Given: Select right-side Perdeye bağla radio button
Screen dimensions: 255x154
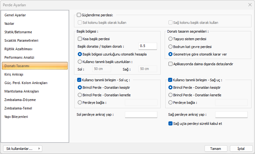Looking at the screenshot, I should pos(170,103).
